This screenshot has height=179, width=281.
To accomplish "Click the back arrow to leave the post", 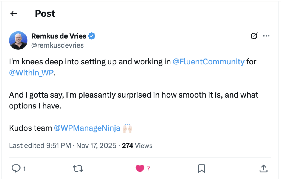I will (x=14, y=13).
